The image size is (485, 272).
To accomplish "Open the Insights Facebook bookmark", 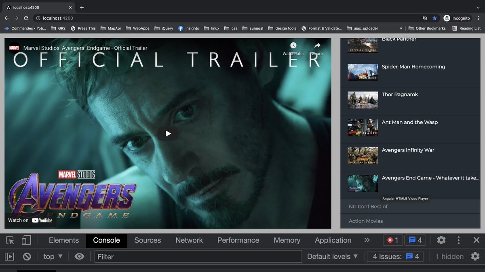I will point(188,28).
